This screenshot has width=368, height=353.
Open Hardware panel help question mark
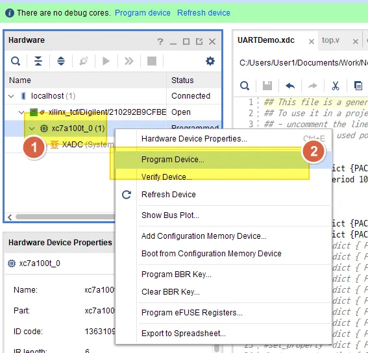tap(160, 42)
